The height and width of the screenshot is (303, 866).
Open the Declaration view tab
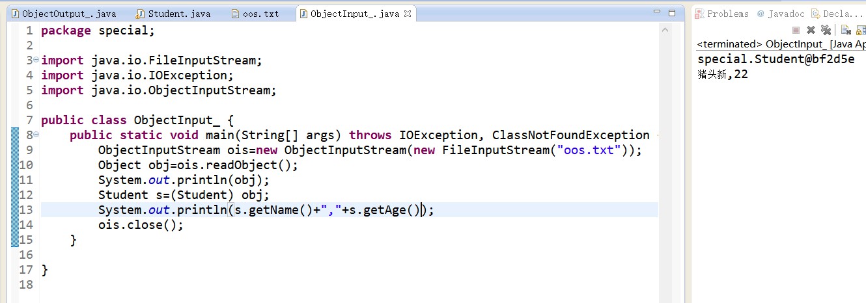[x=838, y=14]
